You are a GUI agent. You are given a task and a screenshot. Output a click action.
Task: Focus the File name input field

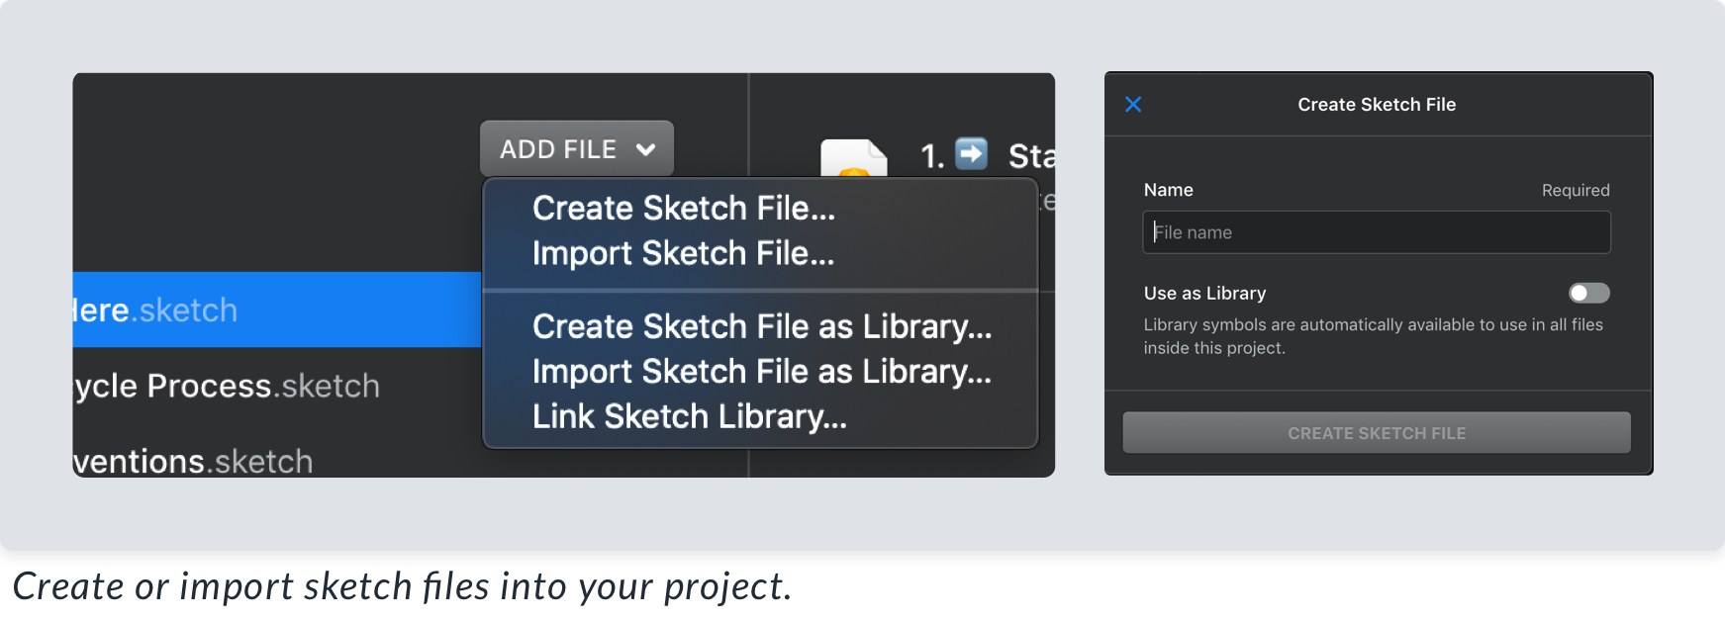(1376, 232)
